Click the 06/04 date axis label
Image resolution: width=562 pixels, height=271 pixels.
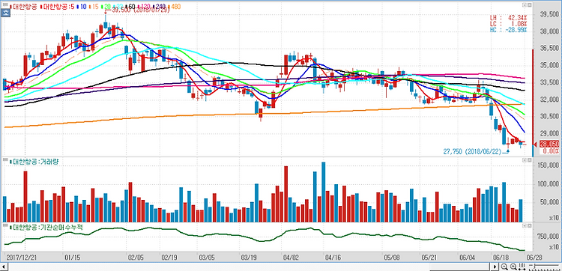[x=468, y=258]
